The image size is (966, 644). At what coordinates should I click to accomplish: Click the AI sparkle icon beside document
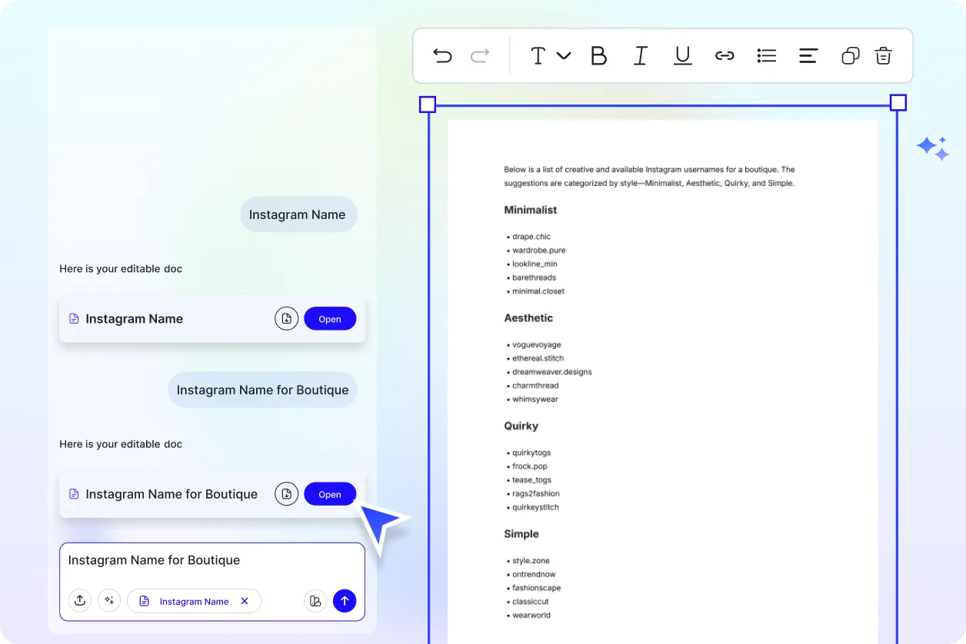click(x=932, y=148)
